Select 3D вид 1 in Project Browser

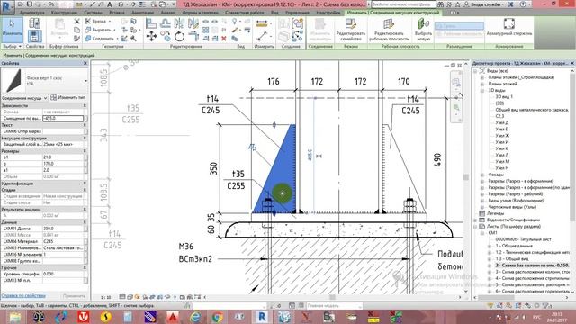504,96
